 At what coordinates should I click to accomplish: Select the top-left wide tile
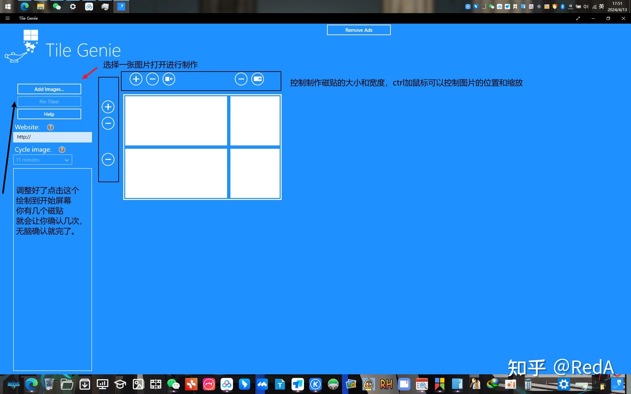(x=176, y=120)
